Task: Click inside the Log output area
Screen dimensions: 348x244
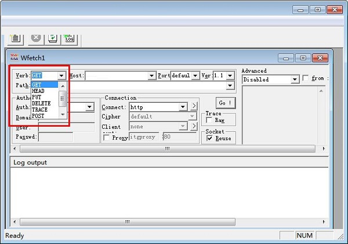Action: pyautogui.click(x=168, y=198)
